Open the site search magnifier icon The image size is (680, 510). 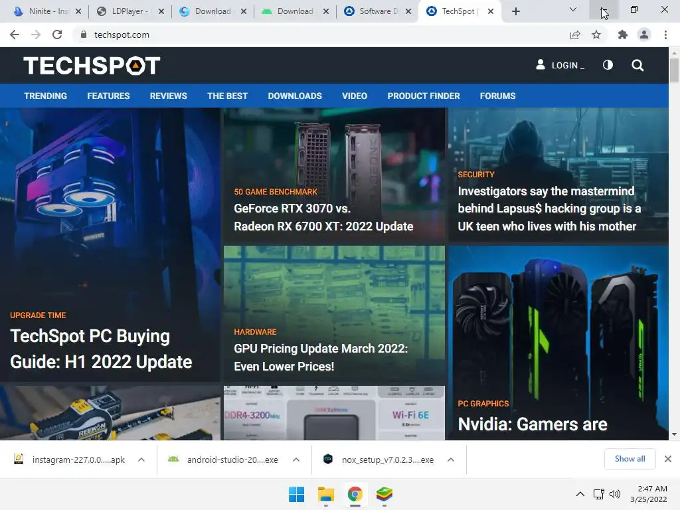(637, 66)
